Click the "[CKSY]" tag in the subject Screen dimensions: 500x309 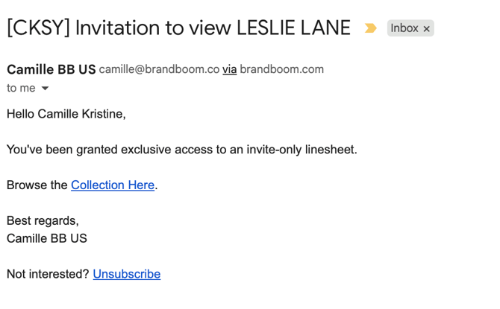tap(38, 28)
